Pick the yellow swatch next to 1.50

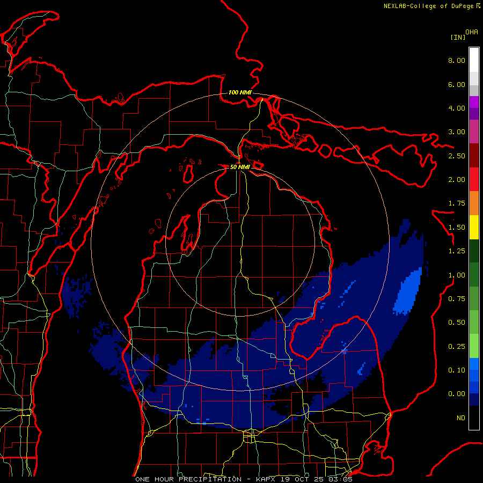tap(474, 227)
